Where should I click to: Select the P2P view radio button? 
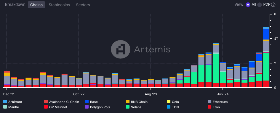(260, 5)
